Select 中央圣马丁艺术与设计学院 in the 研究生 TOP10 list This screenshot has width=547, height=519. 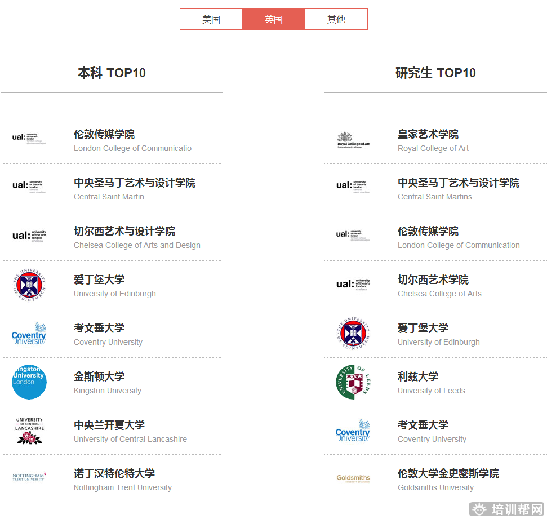459,183
